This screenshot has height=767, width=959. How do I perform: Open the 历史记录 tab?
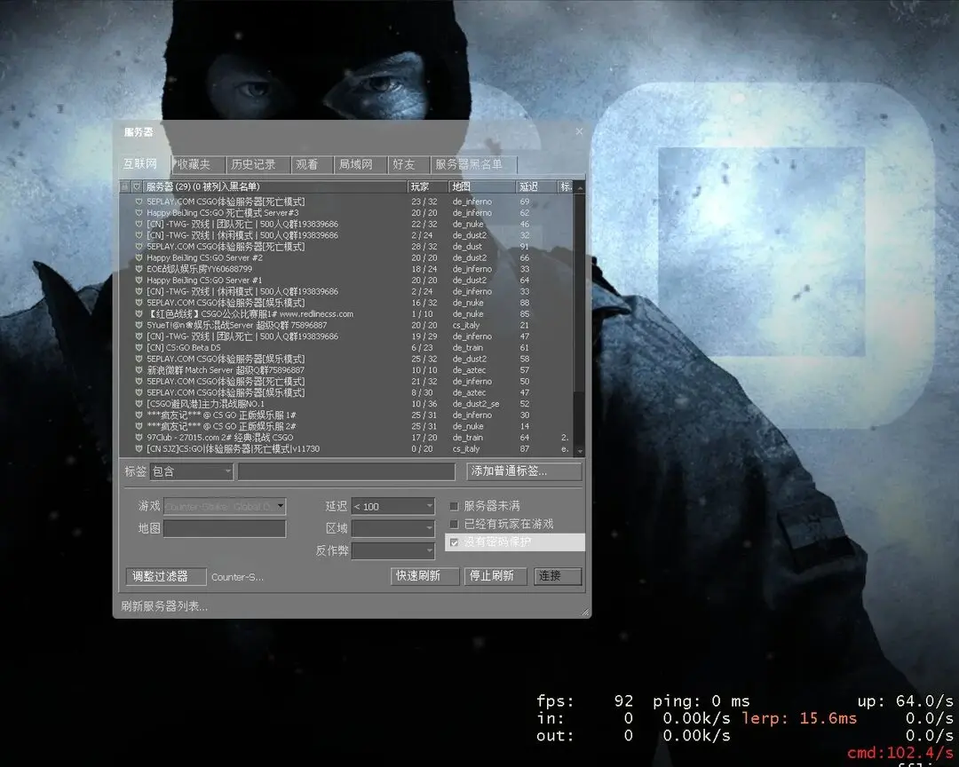253,164
